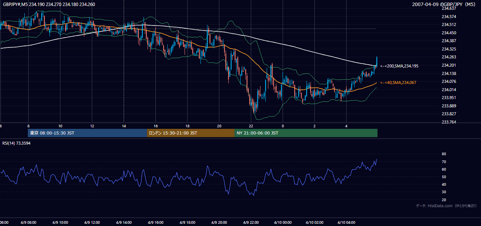
Task: Click the 234.574 price axis label
Action: (449, 17)
